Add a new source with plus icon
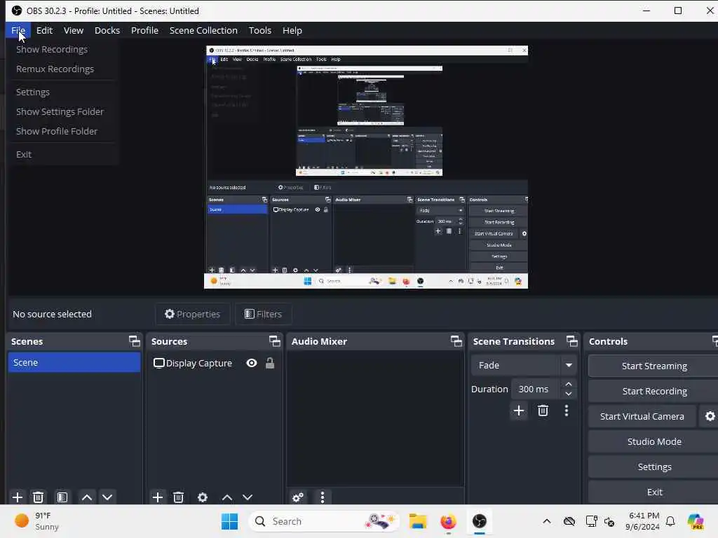This screenshot has height=538, width=718. click(x=158, y=497)
